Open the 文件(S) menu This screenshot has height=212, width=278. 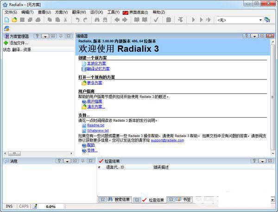pyautogui.click(x=11, y=12)
